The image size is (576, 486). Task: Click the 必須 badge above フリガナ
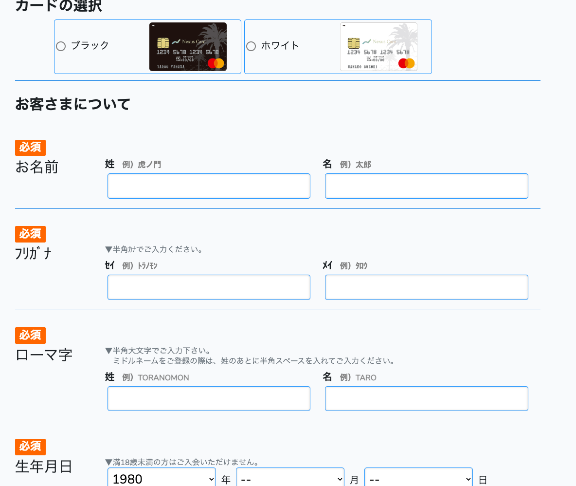coord(30,234)
